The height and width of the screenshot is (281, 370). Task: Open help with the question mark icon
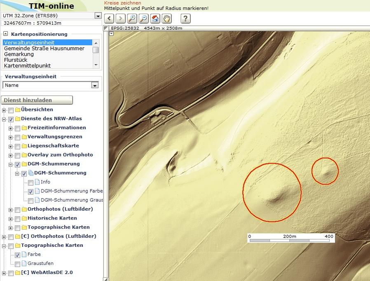point(185,18)
